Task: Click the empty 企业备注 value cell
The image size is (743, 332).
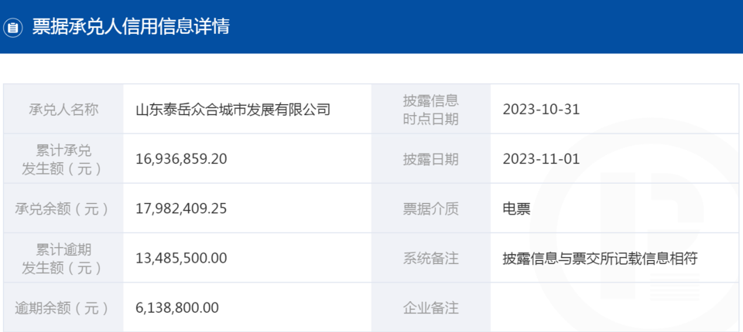Action: pyautogui.click(x=615, y=307)
